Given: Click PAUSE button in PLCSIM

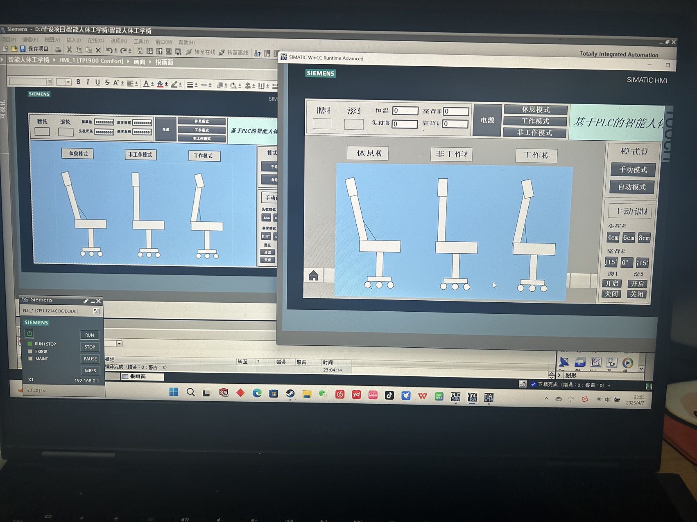Looking at the screenshot, I should click(90, 359).
